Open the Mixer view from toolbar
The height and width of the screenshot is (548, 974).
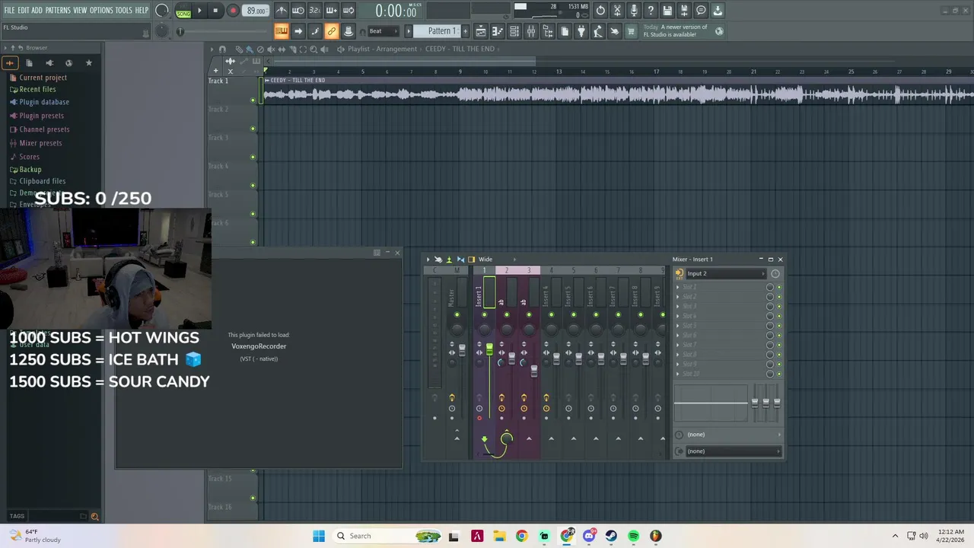click(x=531, y=31)
